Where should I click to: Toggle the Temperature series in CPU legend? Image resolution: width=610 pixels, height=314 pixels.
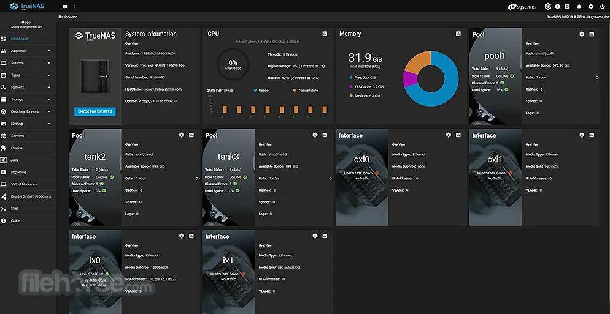point(306,91)
